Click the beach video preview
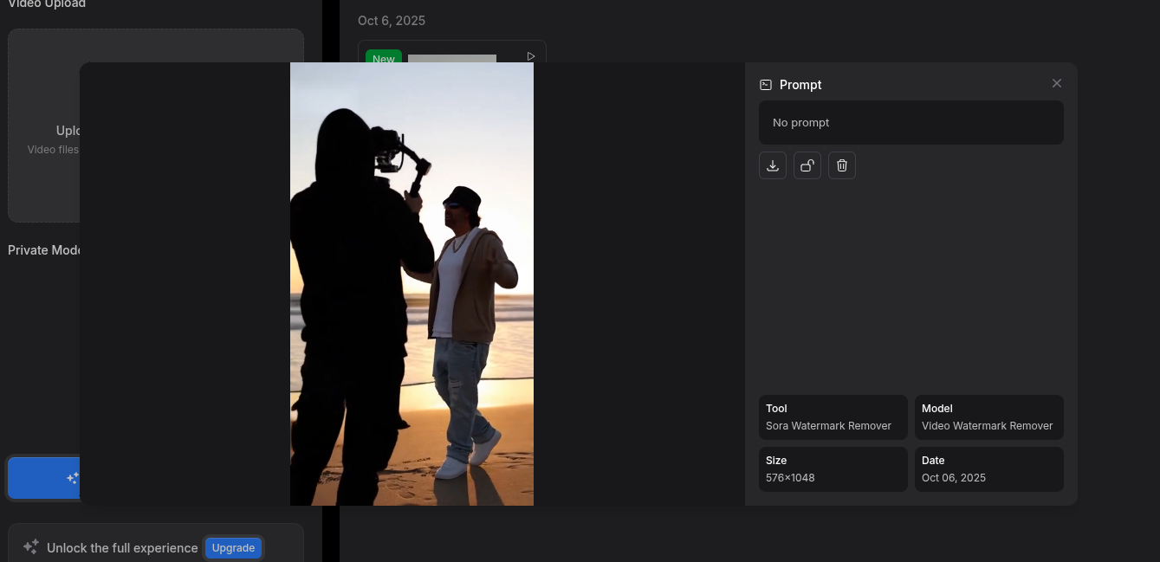The image size is (1160, 562). click(x=412, y=283)
